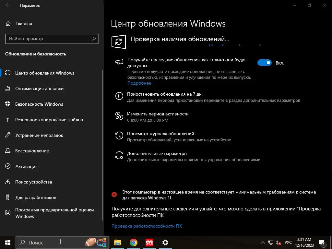Click the Оптимизация доставки icon
Viewport: 332px width, 249px height.
pyautogui.click(x=8, y=89)
